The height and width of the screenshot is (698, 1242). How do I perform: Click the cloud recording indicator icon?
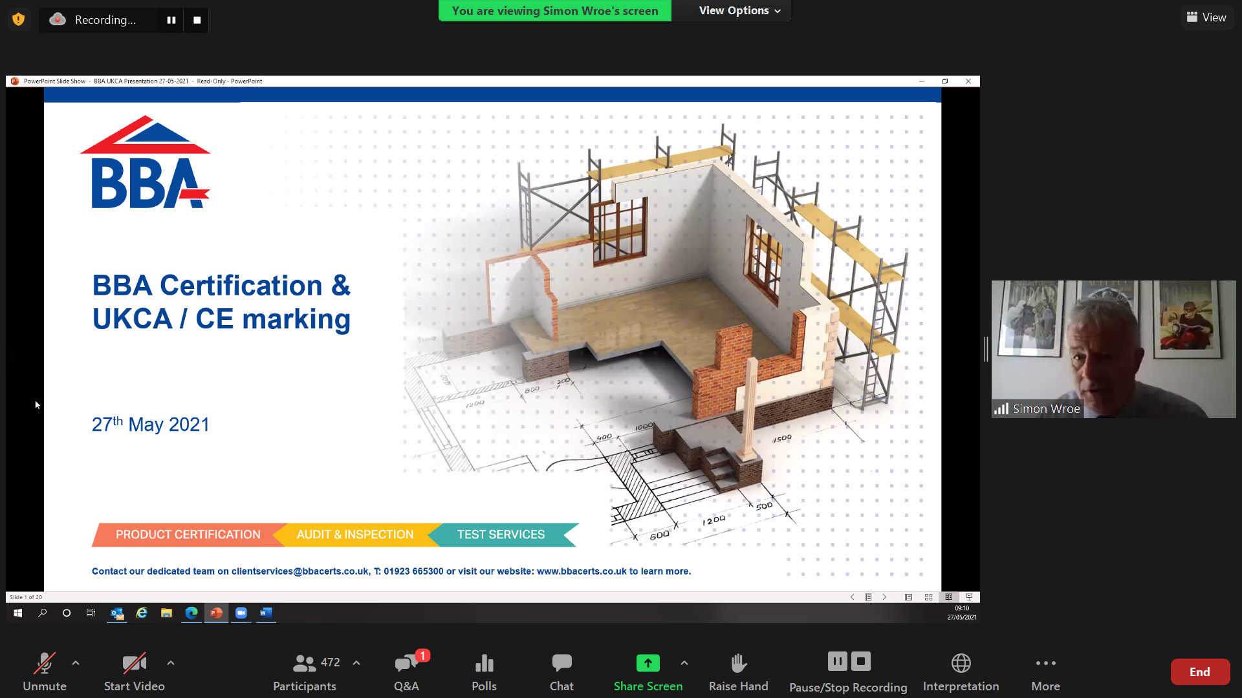coord(58,19)
